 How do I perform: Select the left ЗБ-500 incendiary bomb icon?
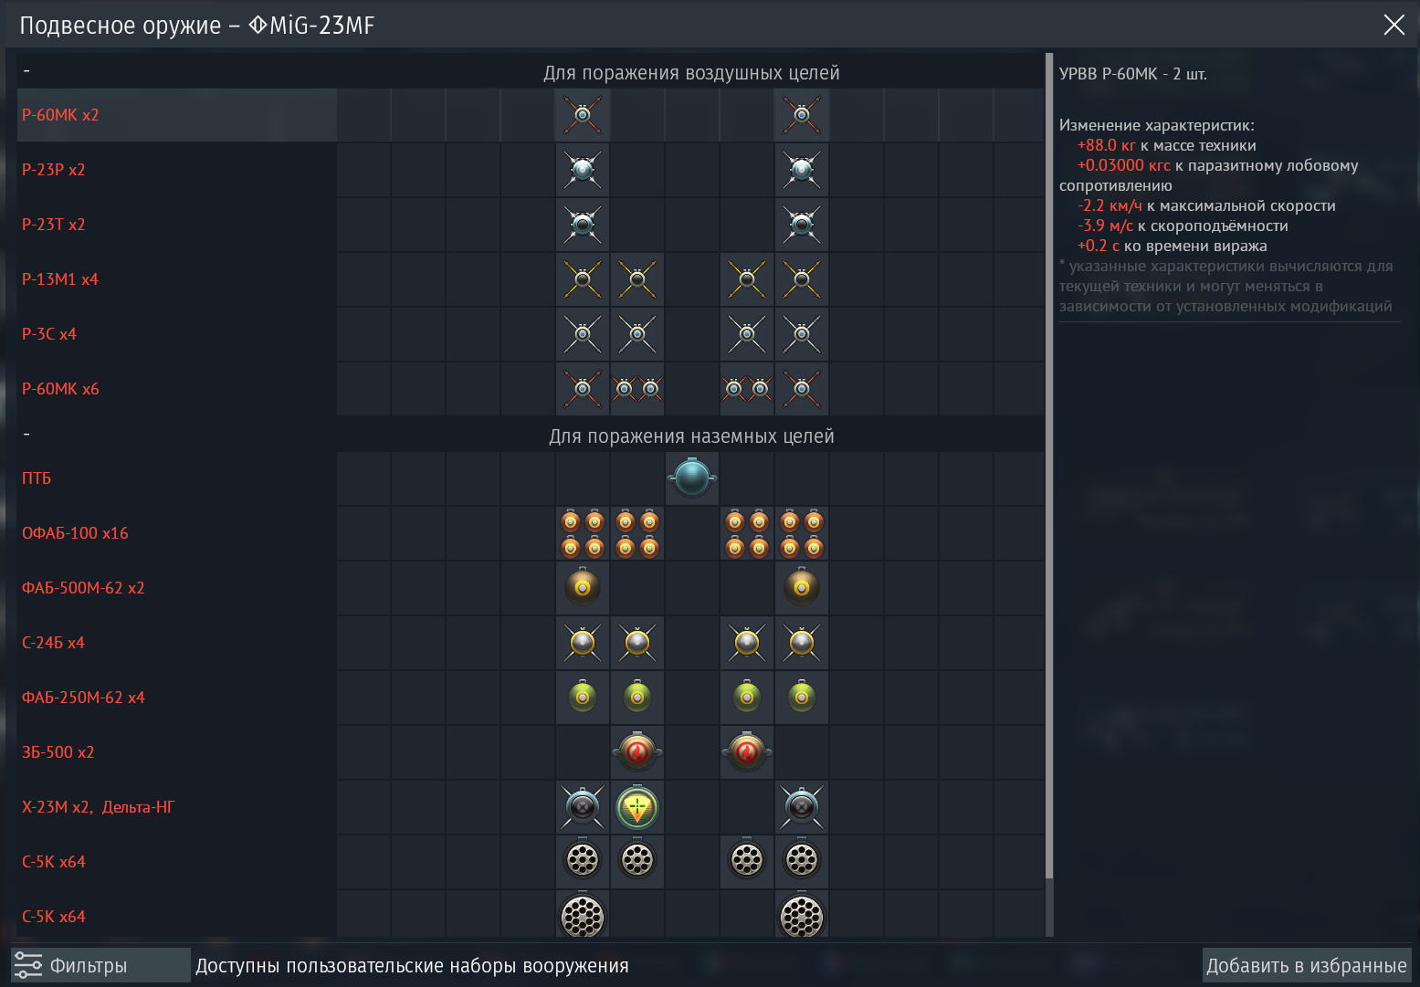(x=637, y=752)
